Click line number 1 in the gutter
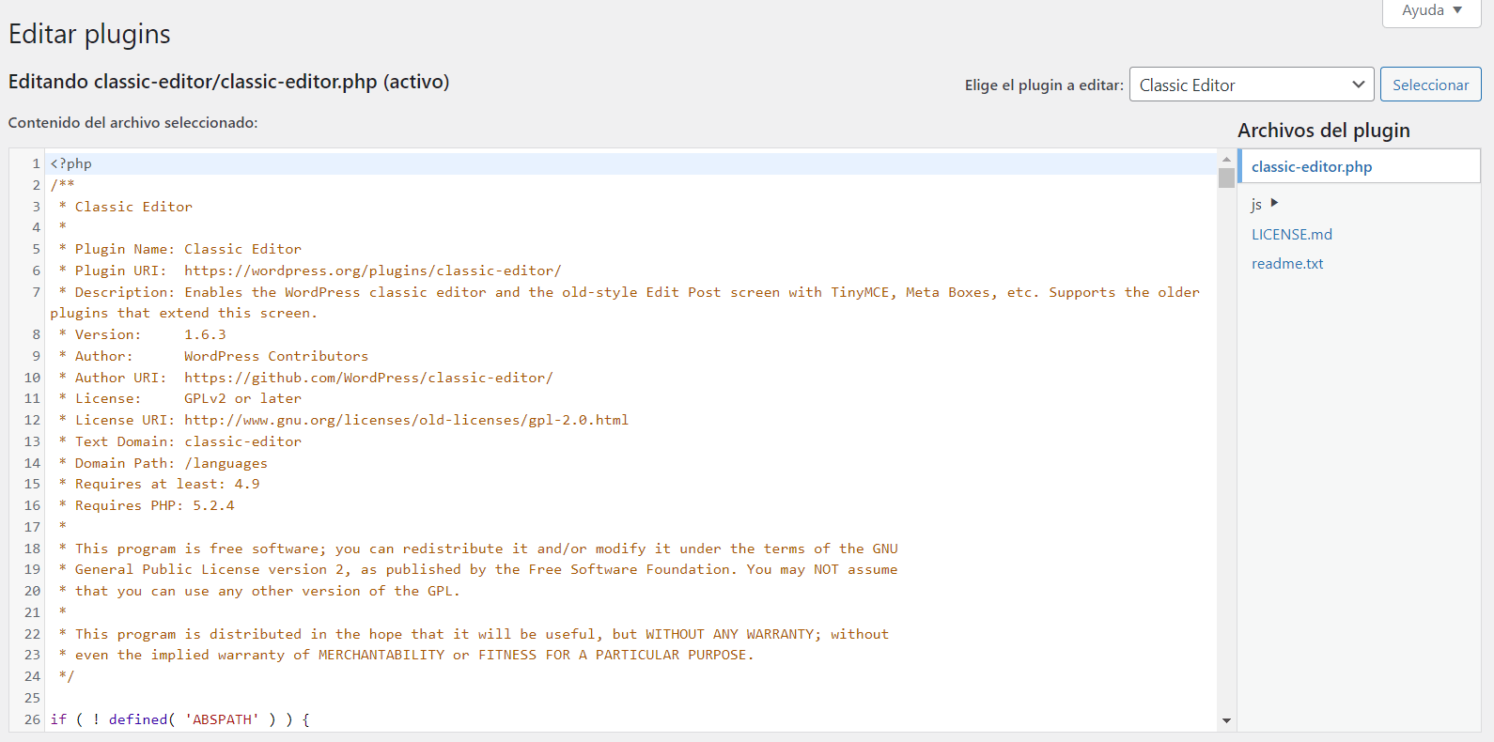Image resolution: width=1494 pixels, height=742 pixels. [37, 163]
